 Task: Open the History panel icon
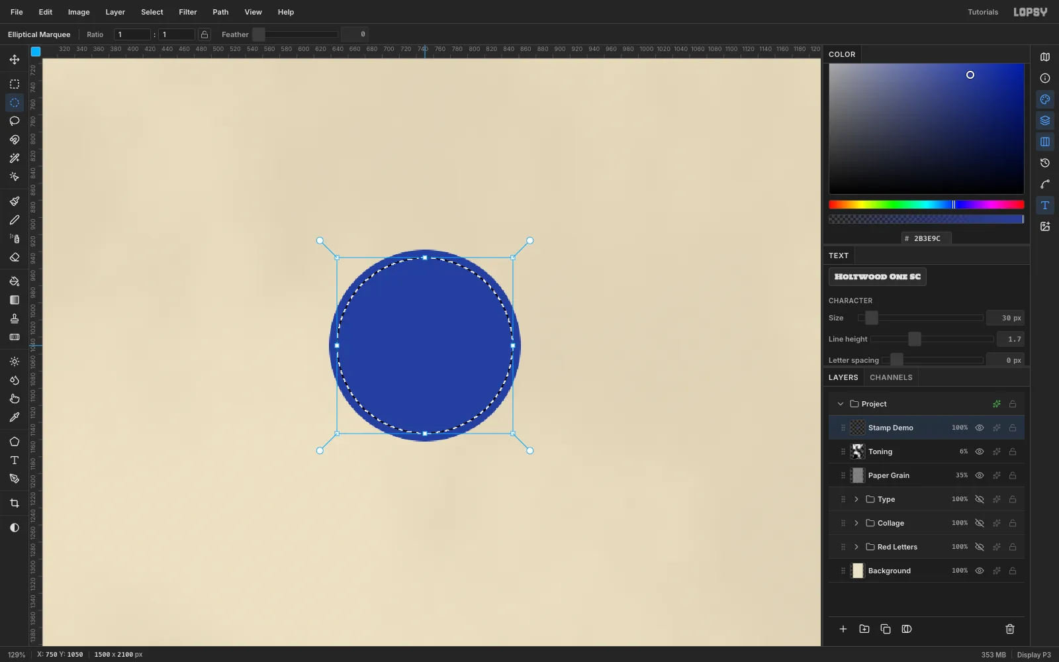[x=1045, y=163]
